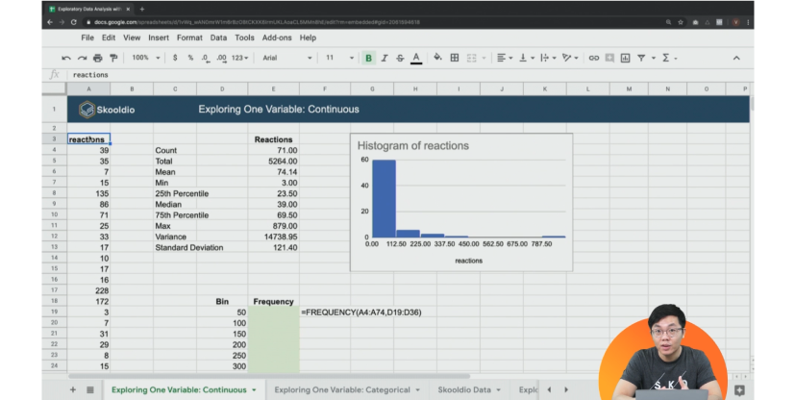Open the Arial font dropdown
This screenshot has width=795, height=400.
(x=287, y=58)
